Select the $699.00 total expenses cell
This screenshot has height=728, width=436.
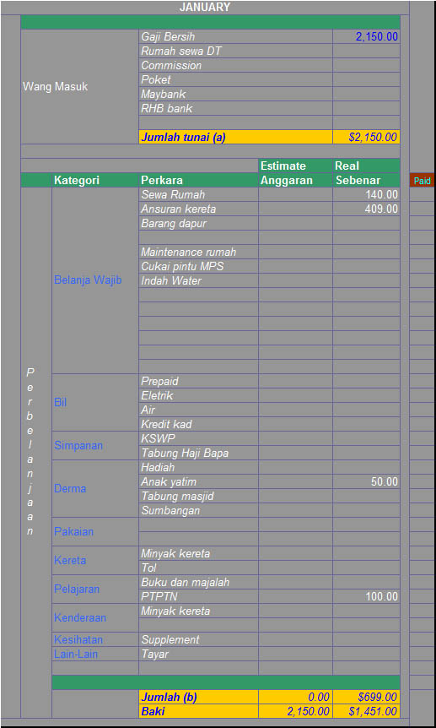(x=366, y=698)
